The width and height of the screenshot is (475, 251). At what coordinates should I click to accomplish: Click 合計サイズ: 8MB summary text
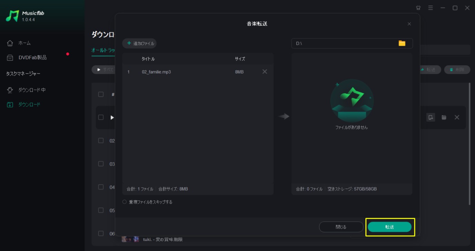173,189
